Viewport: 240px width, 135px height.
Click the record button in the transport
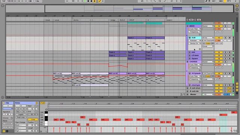click(91, 1)
